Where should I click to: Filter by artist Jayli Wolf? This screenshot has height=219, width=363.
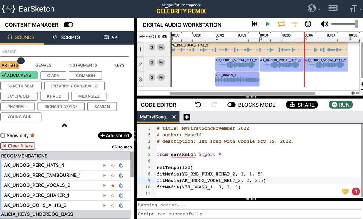[x=19, y=96]
